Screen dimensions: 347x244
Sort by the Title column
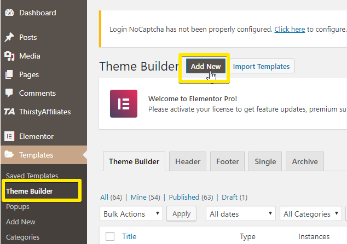(129, 236)
